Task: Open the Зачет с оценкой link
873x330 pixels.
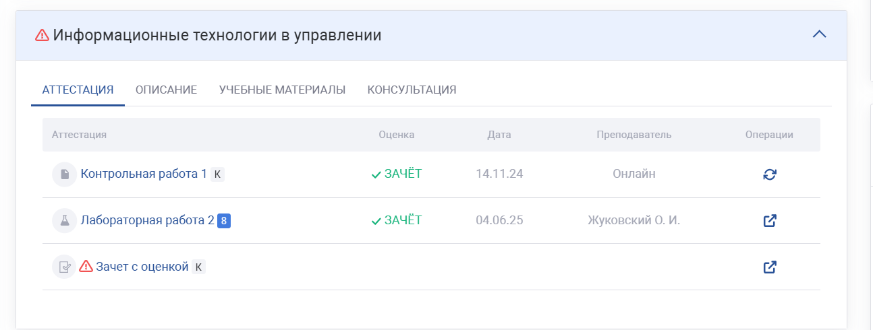Action: click(x=142, y=267)
